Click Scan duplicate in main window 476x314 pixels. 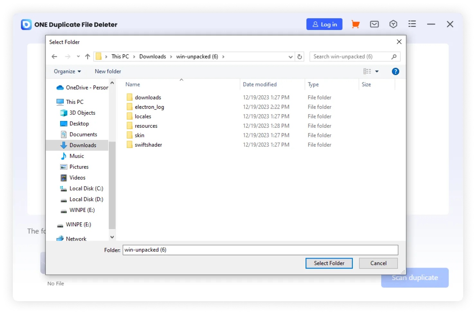(x=415, y=278)
